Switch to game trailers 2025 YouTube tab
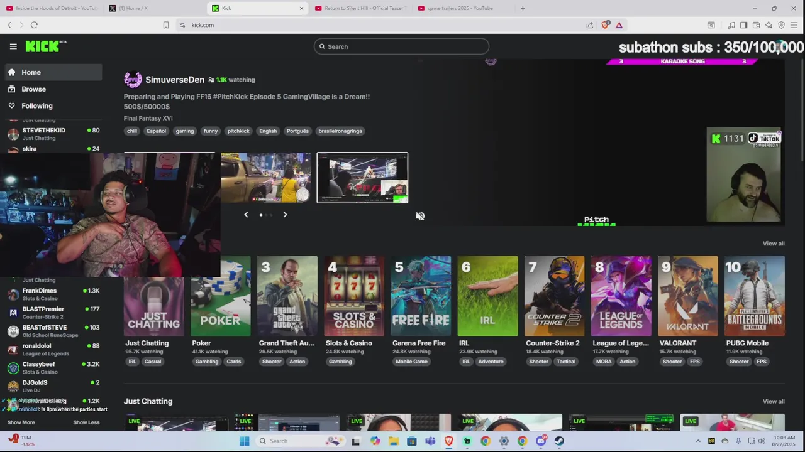 (464, 8)
